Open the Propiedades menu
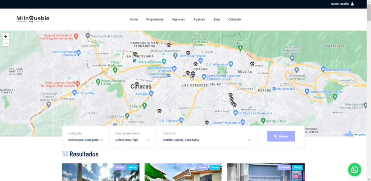 (x=155, y=20)
